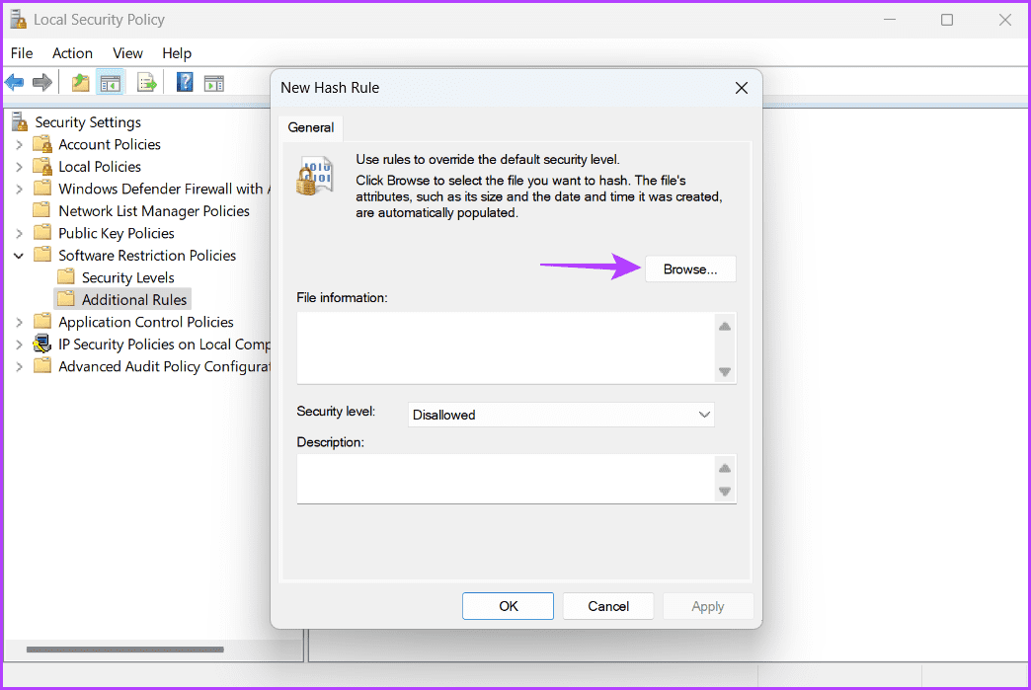The width and height of the screenshot is (1031, 690).
Task: Click the OK button
Action: [x=508, y=606]
